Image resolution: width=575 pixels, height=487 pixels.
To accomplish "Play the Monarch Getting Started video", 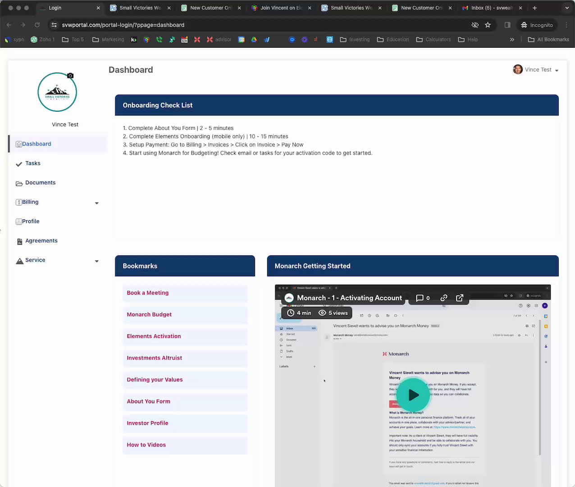I will coord(413,395).
